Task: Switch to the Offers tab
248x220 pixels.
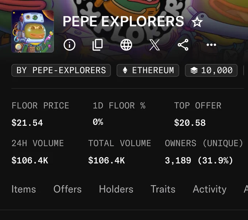Action: (67, 189)
